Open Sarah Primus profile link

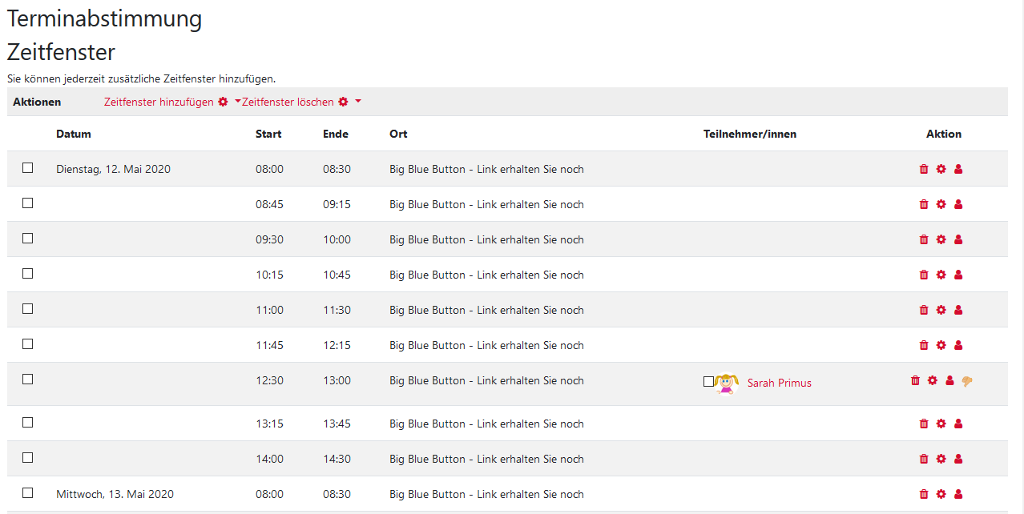point(779,383)
